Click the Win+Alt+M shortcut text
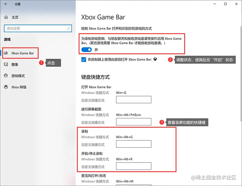Viewport: 242px width, 186px height. click(x=125, y=181)
